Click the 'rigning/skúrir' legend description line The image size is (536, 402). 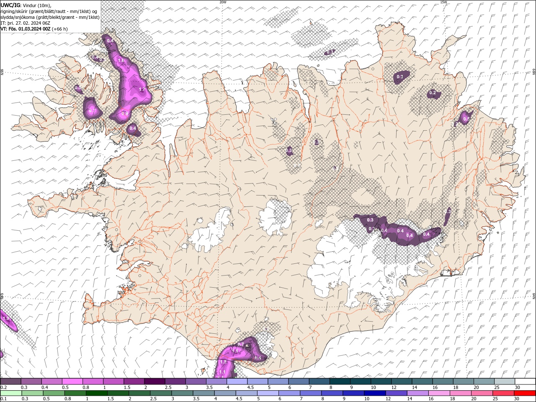tap(49, 11)
